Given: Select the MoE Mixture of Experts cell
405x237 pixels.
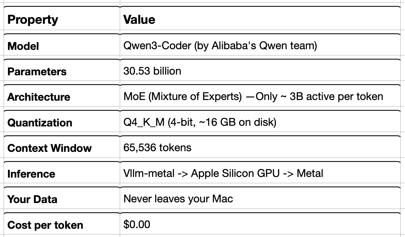Looking at the screenshot, I should point(260,97).
